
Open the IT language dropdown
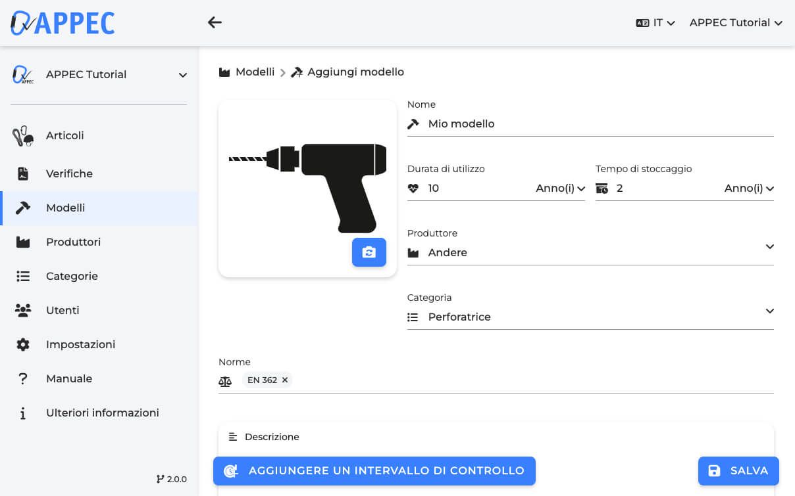tap(655, 23)
